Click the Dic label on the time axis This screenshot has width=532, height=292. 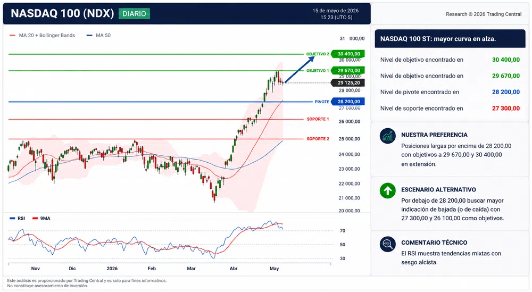[72, 268]
